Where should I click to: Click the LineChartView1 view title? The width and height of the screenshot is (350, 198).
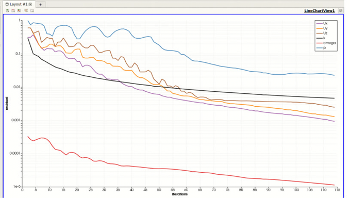click(320, 11)
